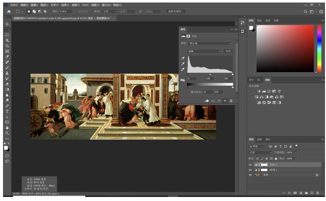Click the Background layer thumbnail
326x201 pixels.
click(x=258, y=175)
